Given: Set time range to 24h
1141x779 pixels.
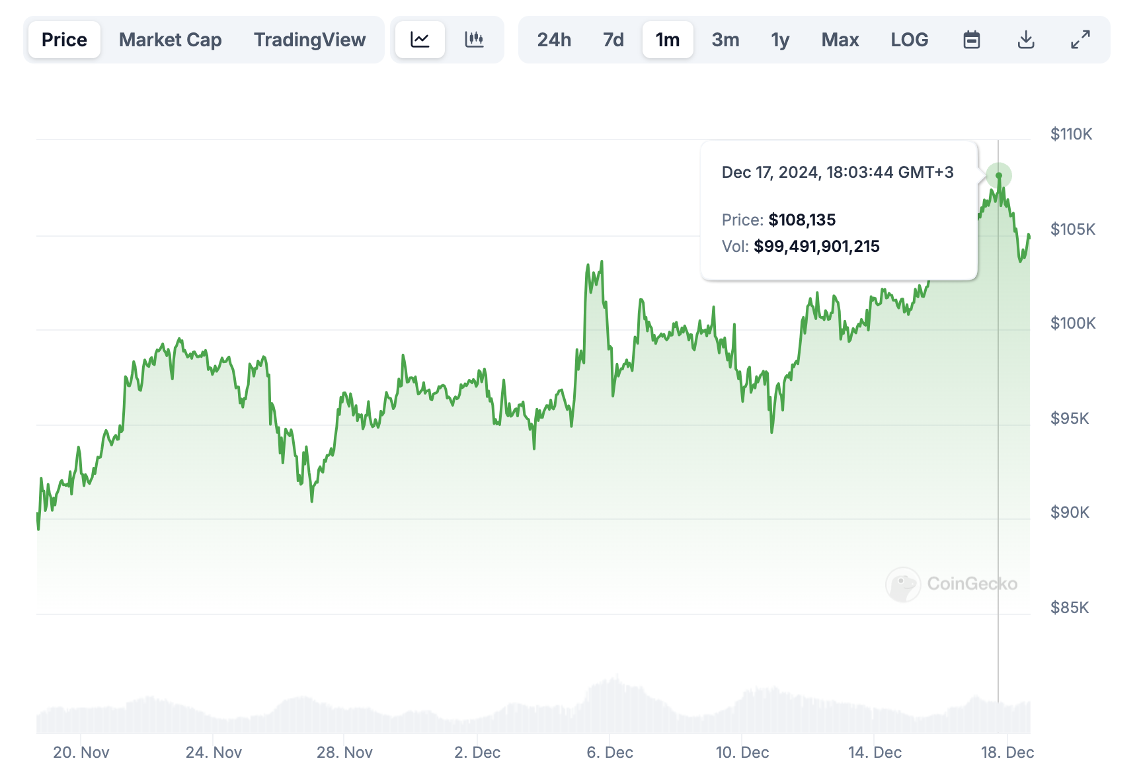Looking at the screenshot, I should click(553, 40).
